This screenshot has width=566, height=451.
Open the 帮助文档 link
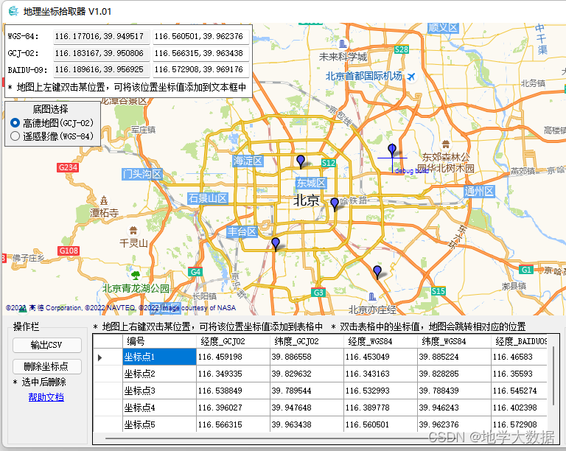coord(46,397)
